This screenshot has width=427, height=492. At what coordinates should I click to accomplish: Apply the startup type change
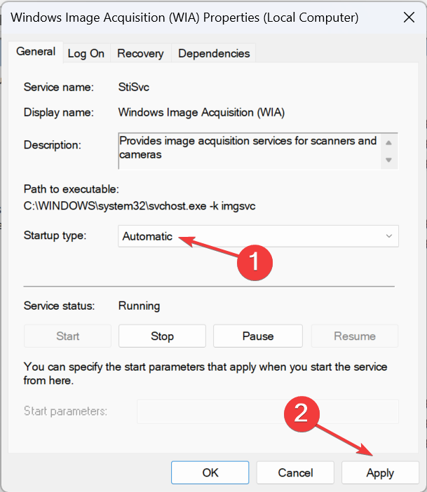tap(380, 473)
